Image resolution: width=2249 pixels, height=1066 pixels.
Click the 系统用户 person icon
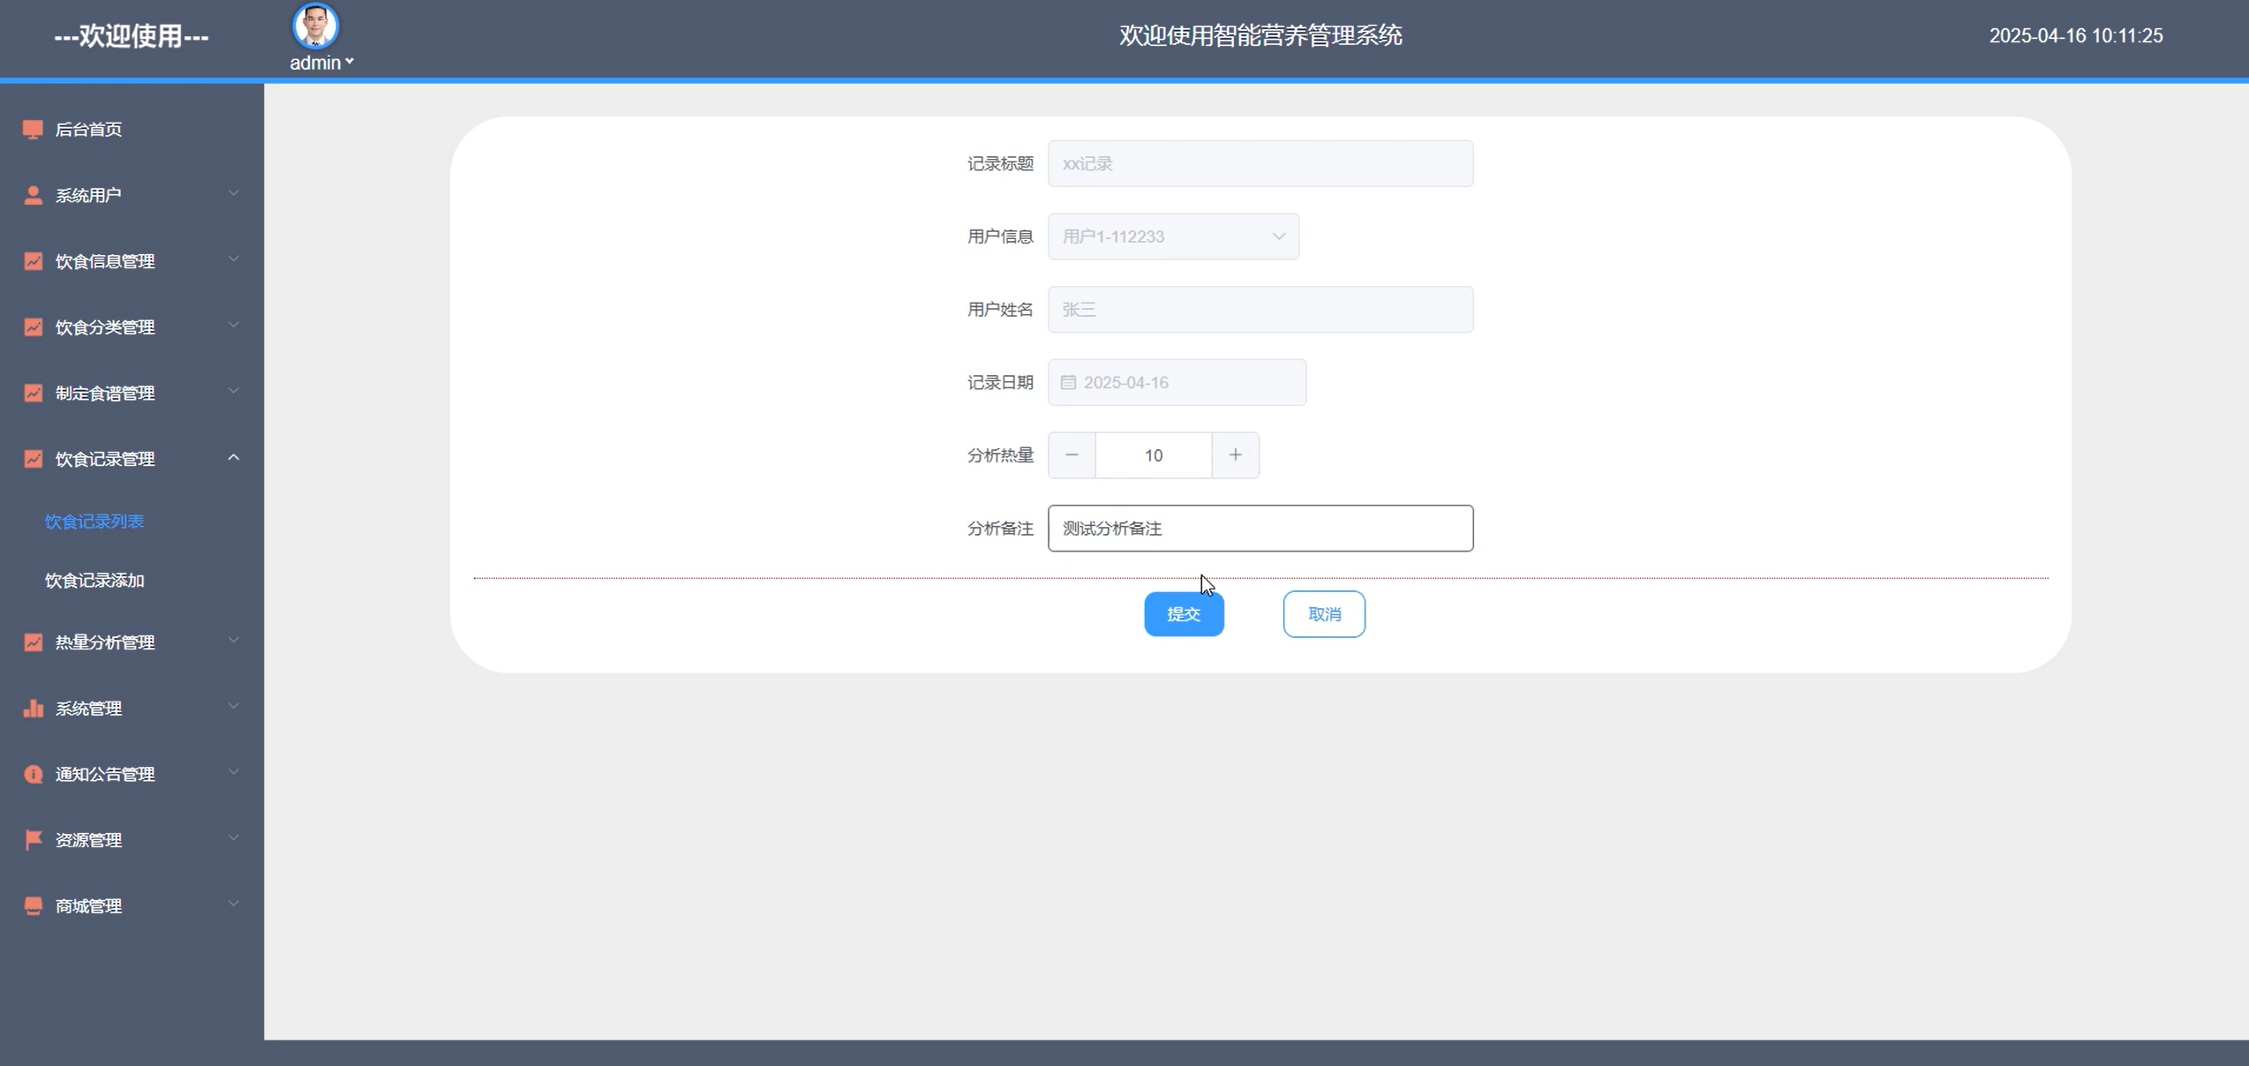pyautogui.click(x=33, y=195)
